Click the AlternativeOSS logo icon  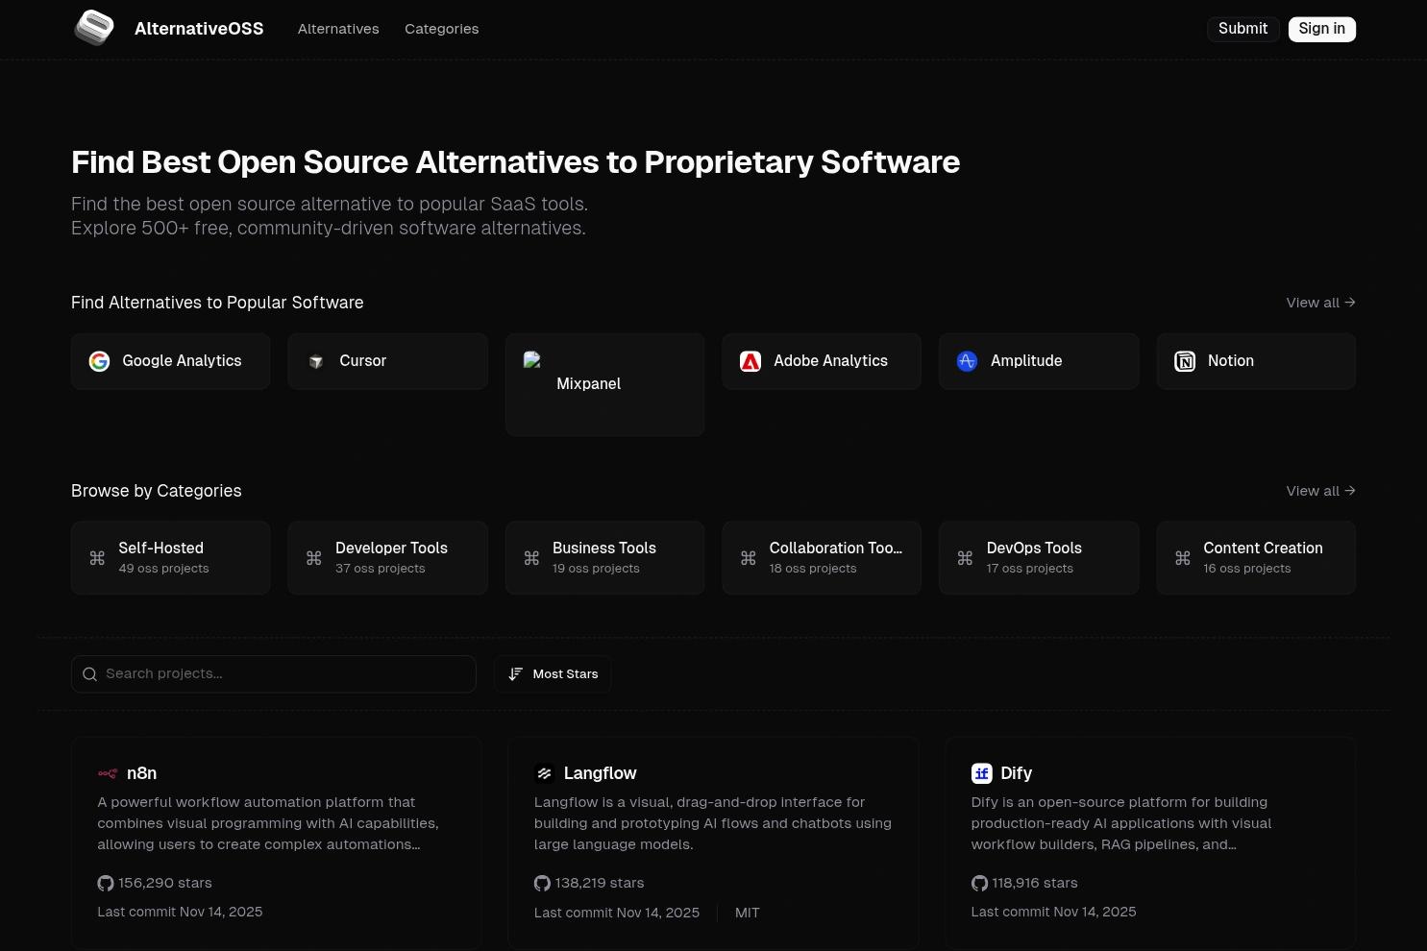tap(94, 28)
